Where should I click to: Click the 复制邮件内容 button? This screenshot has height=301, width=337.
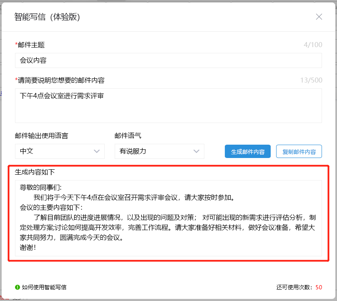click(299, 152)
